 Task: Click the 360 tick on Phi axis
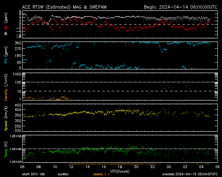point(18,43)
